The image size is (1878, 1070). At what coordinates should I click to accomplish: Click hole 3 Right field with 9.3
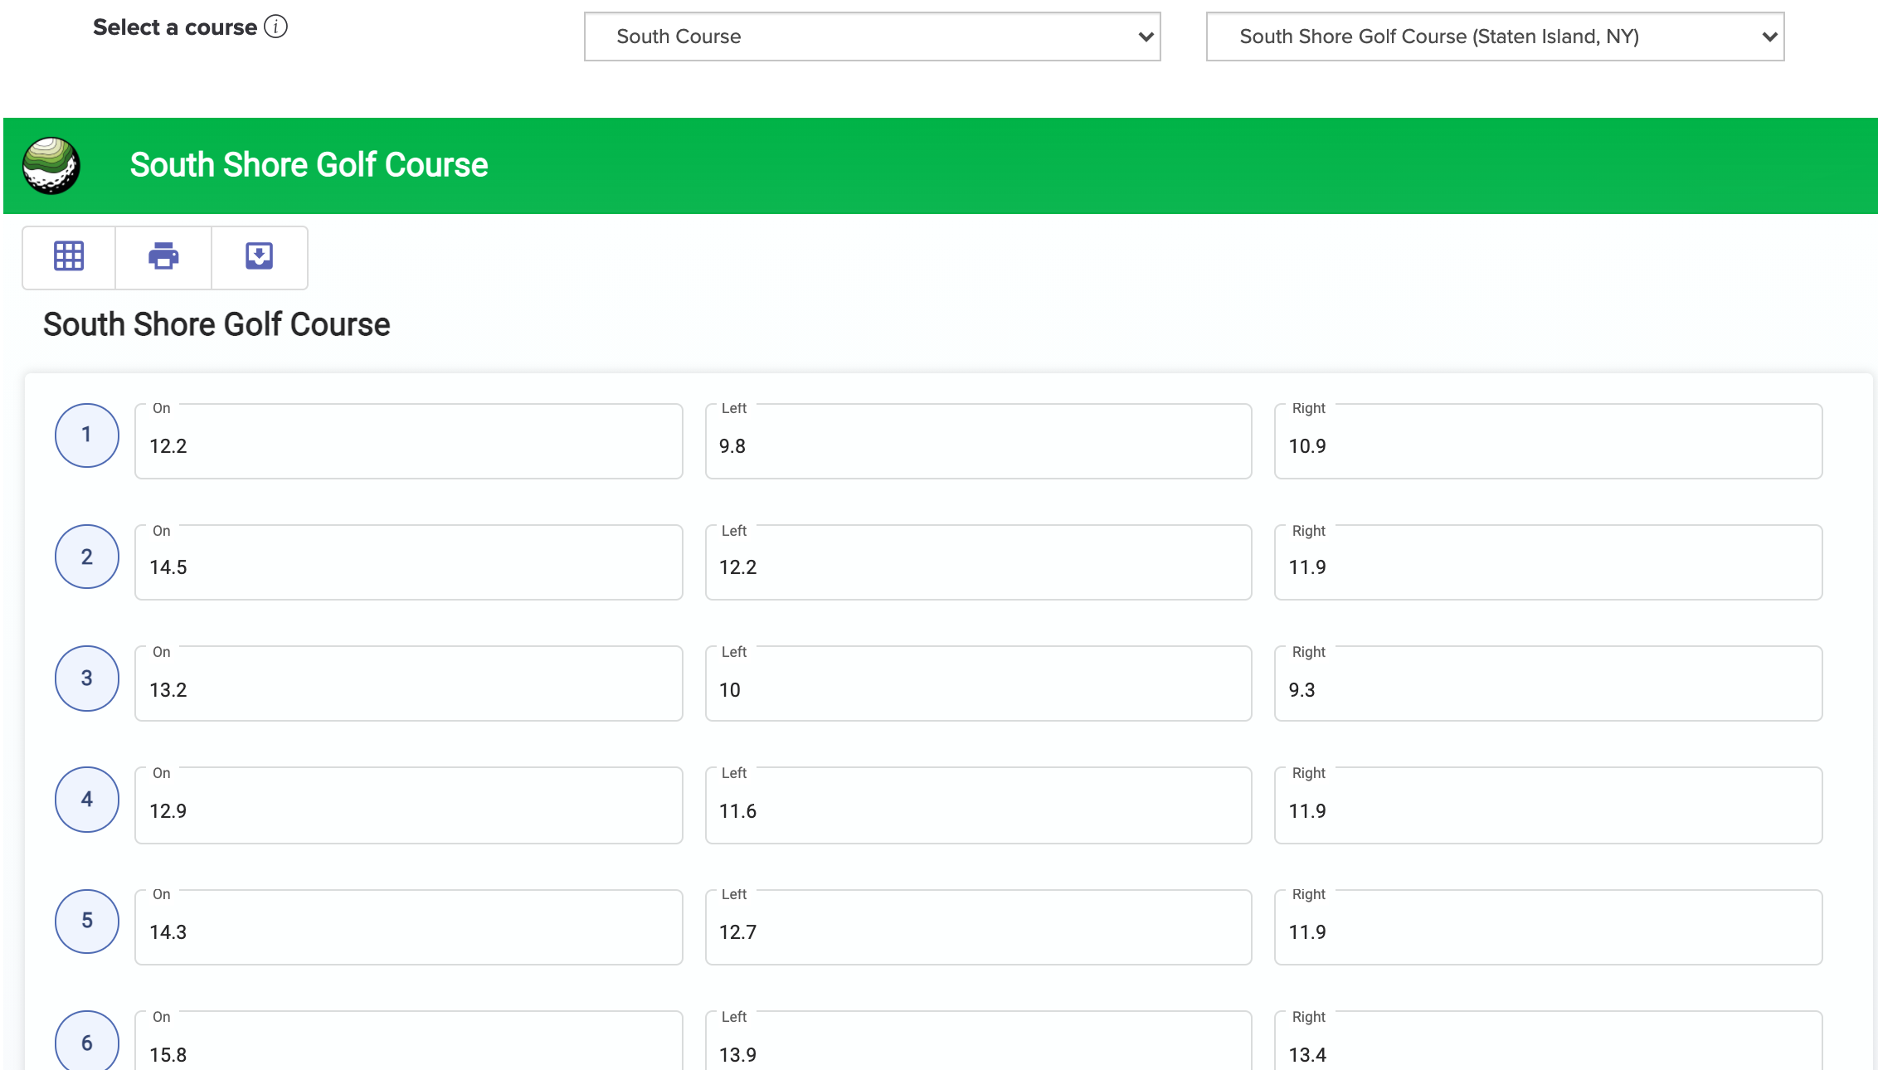(1548, 683)
